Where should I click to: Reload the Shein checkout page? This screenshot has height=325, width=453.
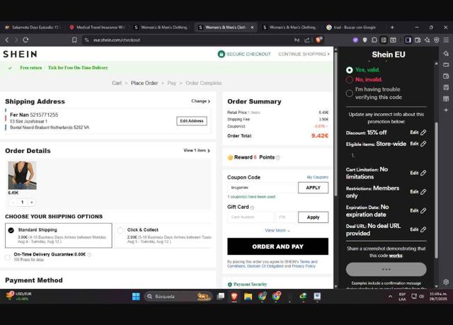(x=25, y=40)
